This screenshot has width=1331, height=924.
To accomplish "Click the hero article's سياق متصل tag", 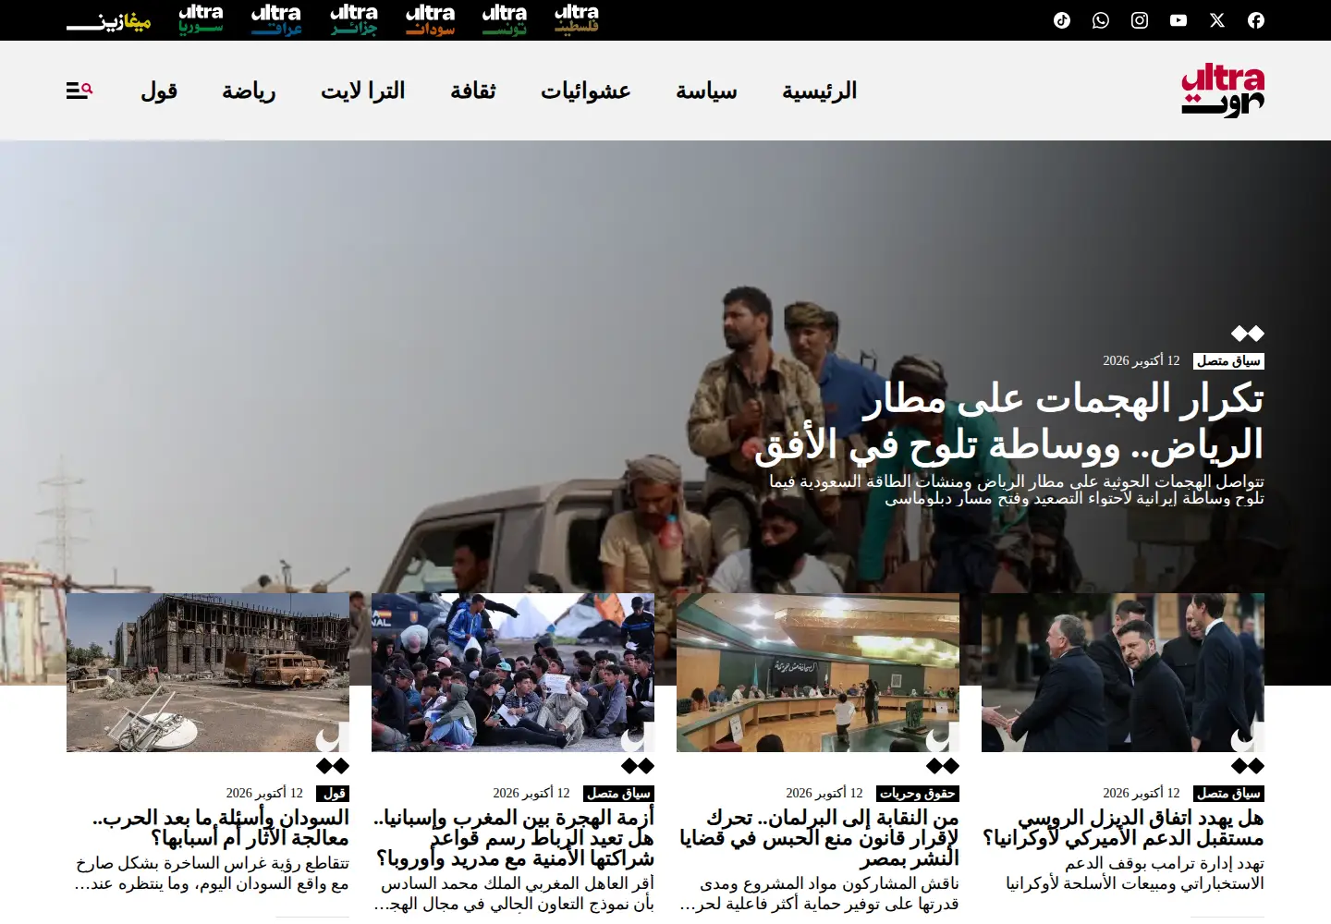I will click(x=1228, y=361).
